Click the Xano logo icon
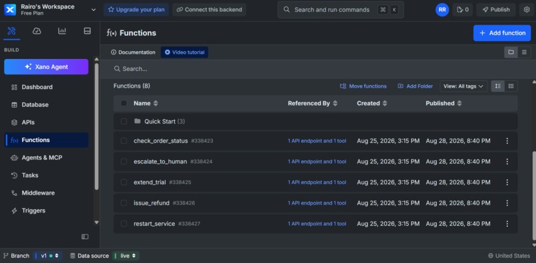 (x=10, y=9)
